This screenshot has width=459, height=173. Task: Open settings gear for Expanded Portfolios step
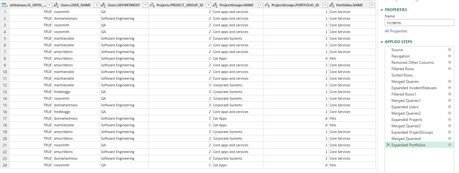coord(450,145)
